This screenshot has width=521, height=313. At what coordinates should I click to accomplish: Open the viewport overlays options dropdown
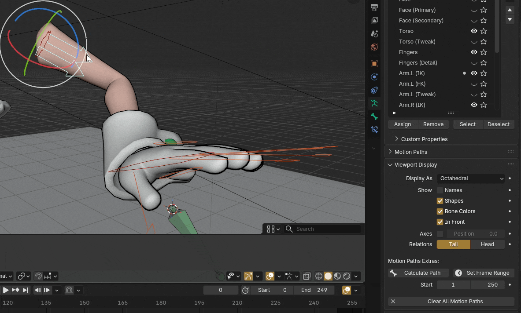279,276
